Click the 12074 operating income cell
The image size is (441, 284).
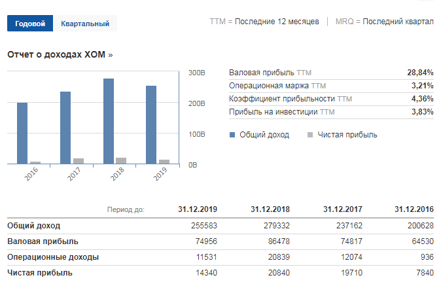tap(351, 257)
